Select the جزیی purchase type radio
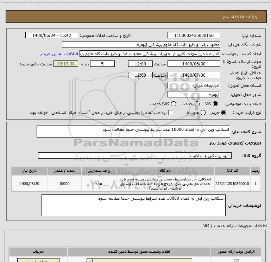 (x=225, y=113)
